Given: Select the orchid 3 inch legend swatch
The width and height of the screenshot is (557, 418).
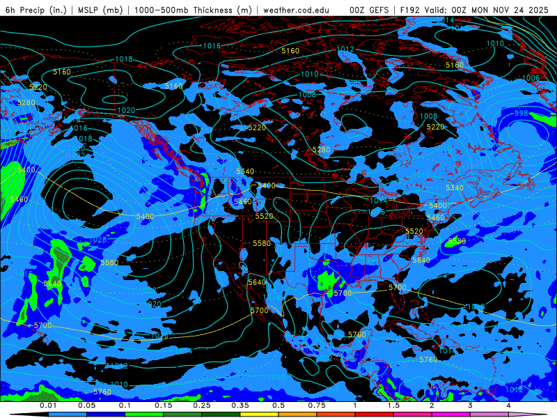Looking at the screenshot, I should (489, 415).
